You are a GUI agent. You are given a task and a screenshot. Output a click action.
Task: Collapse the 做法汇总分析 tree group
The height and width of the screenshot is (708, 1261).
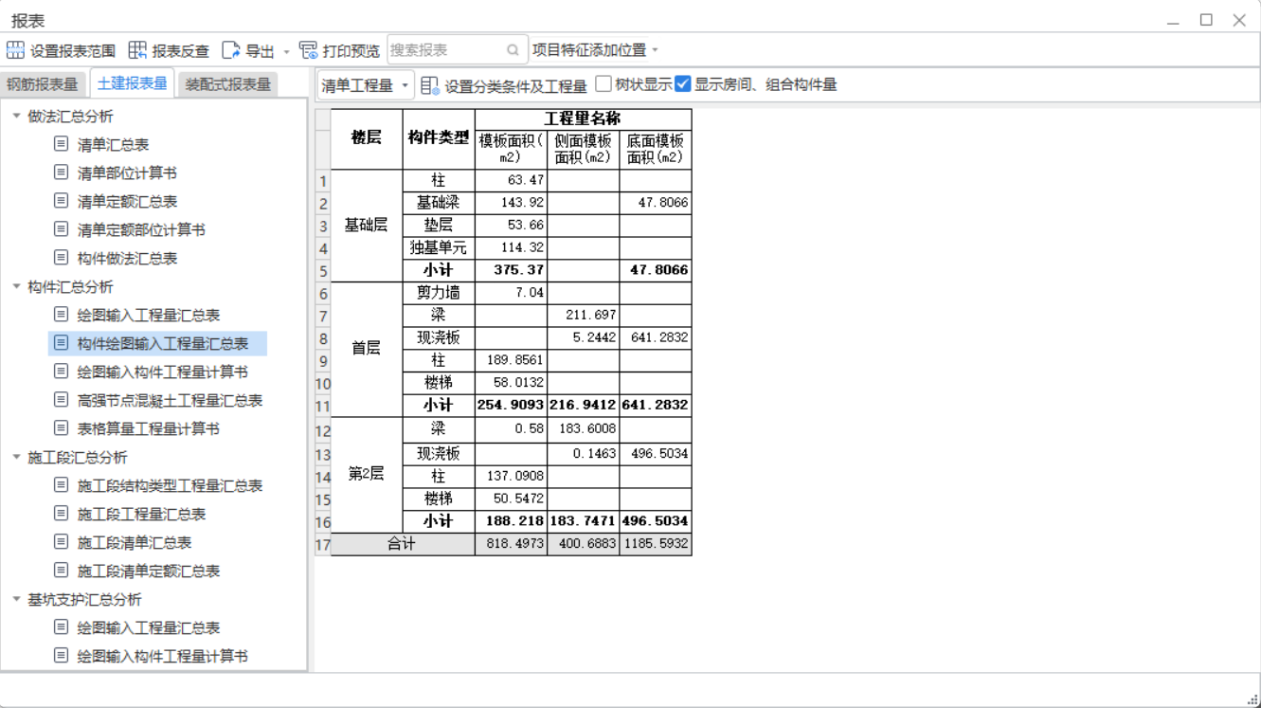coord(16,116)
